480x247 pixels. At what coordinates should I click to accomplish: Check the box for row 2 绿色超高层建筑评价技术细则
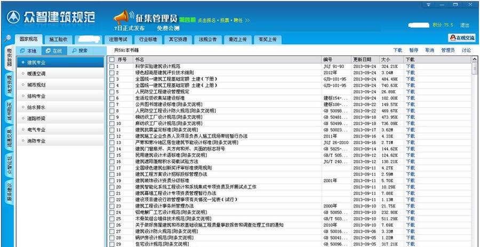(112, 73)
